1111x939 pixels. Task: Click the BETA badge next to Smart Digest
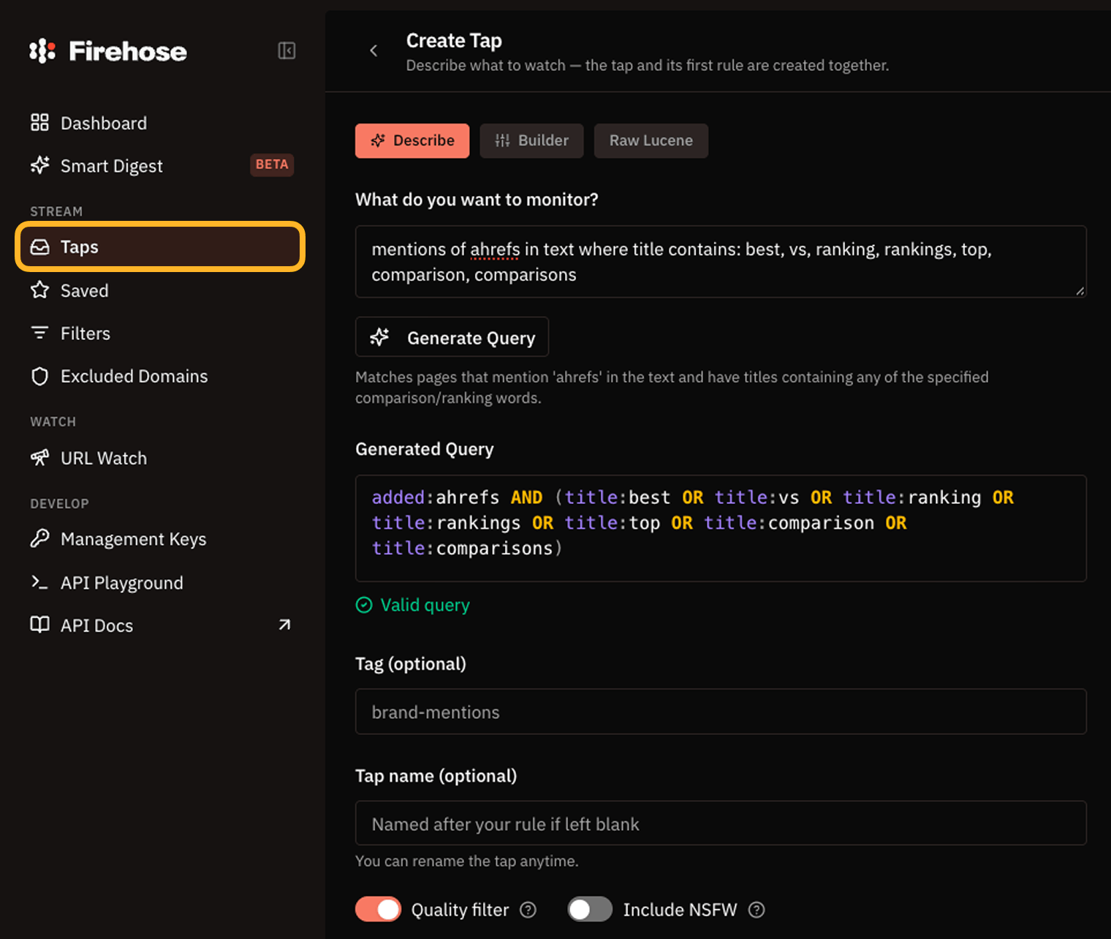coord(272,165)
